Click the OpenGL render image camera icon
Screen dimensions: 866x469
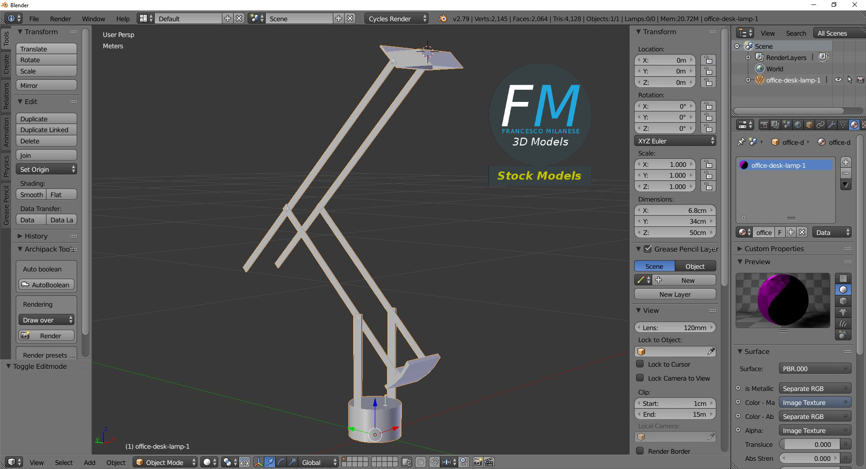pos(478,462)
